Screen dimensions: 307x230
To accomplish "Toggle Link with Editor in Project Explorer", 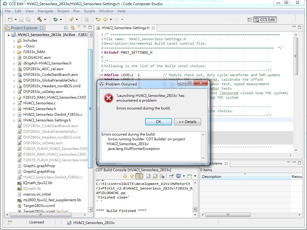I will (x=73, y=27).
